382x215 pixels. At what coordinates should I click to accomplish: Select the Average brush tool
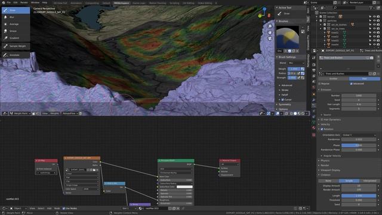tap(16, 24)
